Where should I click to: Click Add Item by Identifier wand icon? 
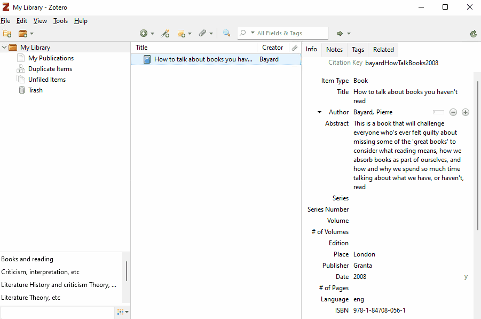click(x=165, y=33)
